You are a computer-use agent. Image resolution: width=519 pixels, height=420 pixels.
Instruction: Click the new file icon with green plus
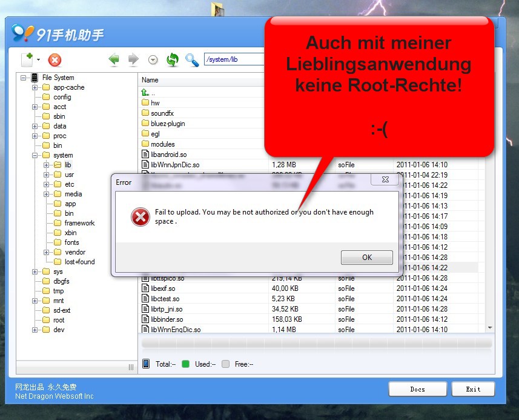[x=27, y=59]
